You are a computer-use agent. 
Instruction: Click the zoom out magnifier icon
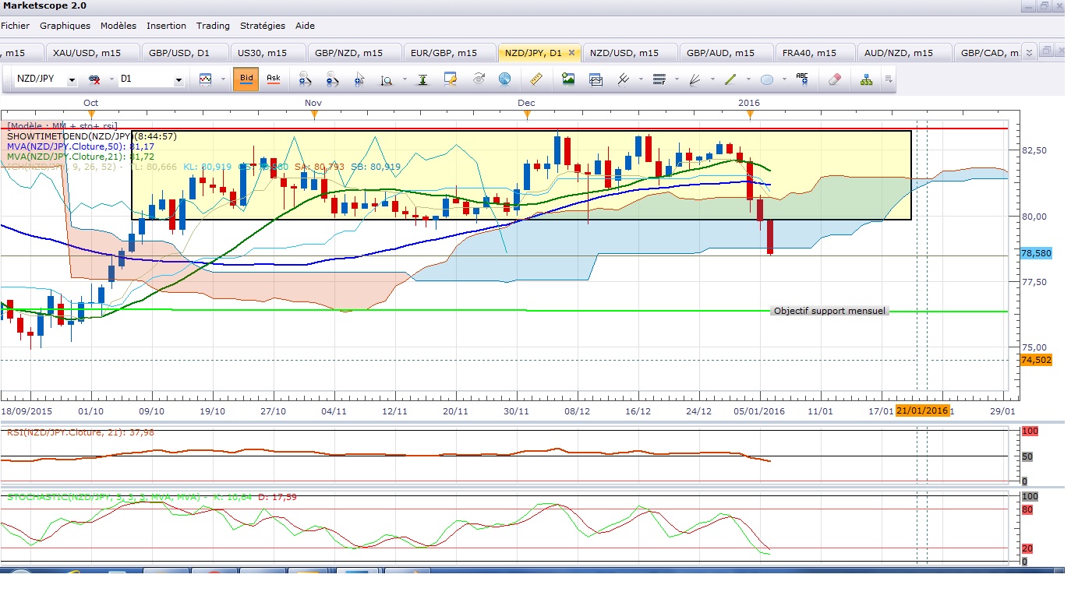pos(333,79)
